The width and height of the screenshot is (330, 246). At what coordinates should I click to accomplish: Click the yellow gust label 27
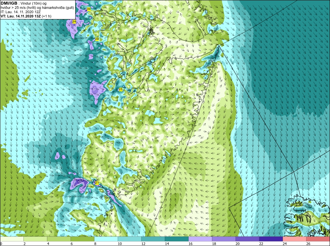[x=97, y=183]
